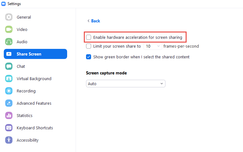Switch to the Recording settings tab
Image resolution: width=243 pixels, height=152 pixels.
pyautogui.click(x=26, y=91)
